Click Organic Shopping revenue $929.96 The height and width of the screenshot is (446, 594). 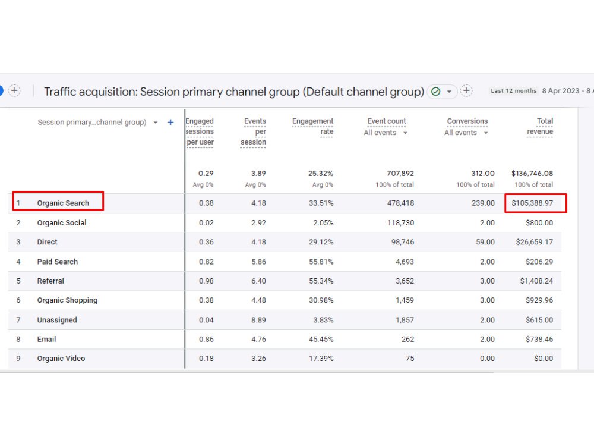coord(539,300)
